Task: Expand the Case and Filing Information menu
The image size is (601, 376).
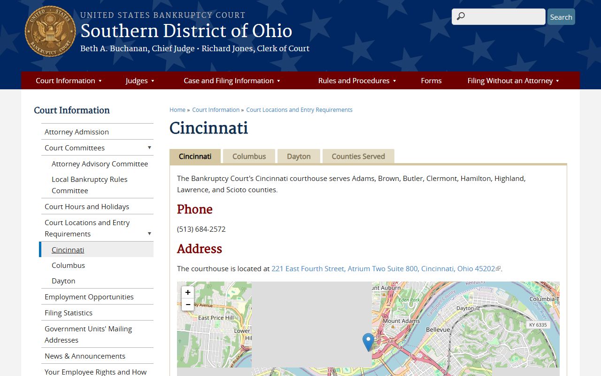Action: pyautogui.click(x=232, y=80)
